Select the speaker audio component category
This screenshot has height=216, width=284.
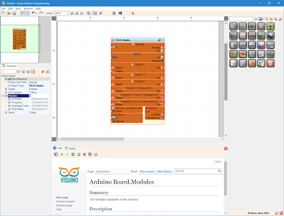click(x=252, y=54)
